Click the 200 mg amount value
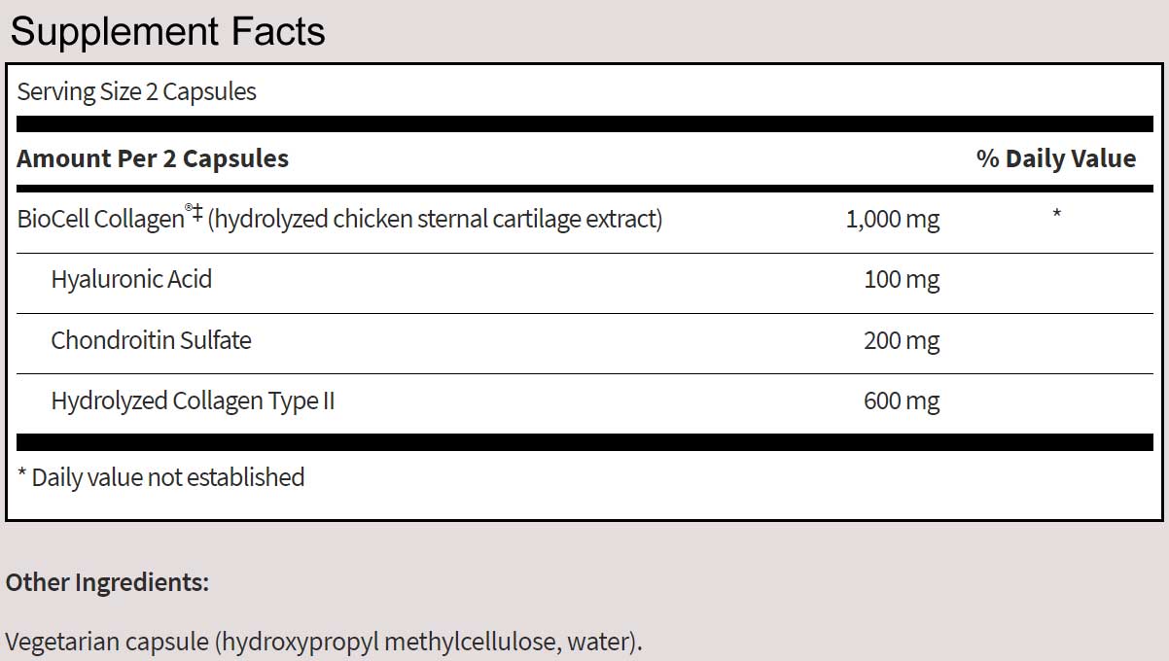Viewport: 1169px width, 661px height. click(902, 340)
